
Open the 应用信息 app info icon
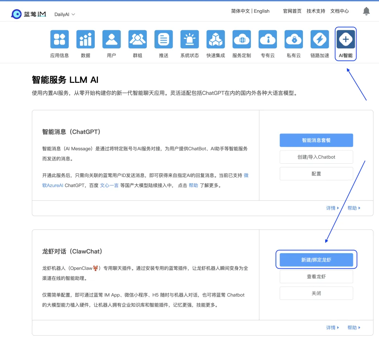pos(59,39)
